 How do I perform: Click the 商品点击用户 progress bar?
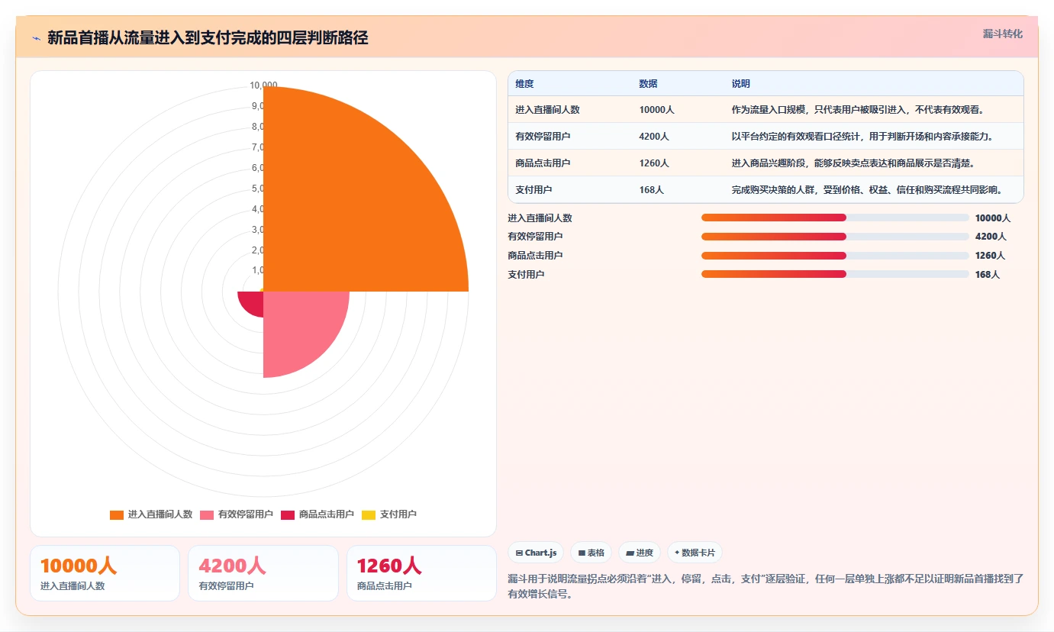835,256
